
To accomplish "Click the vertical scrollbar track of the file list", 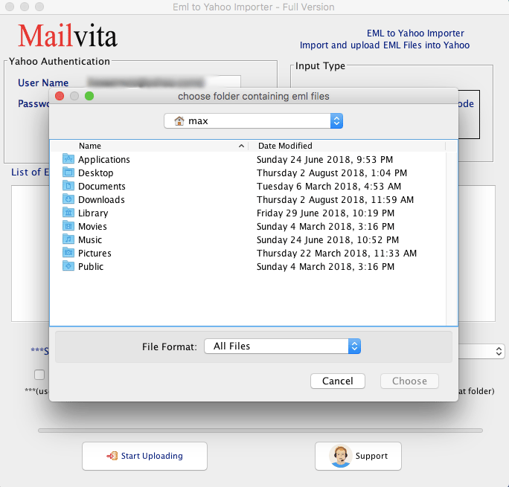I will coord(452,239).
